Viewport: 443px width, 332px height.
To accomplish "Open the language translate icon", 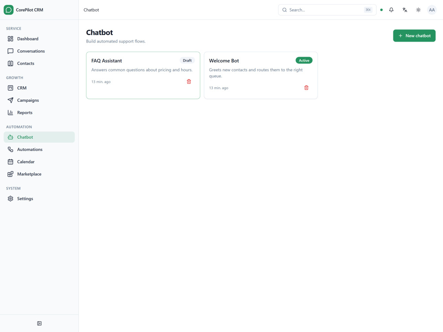I will coord(405,10).
